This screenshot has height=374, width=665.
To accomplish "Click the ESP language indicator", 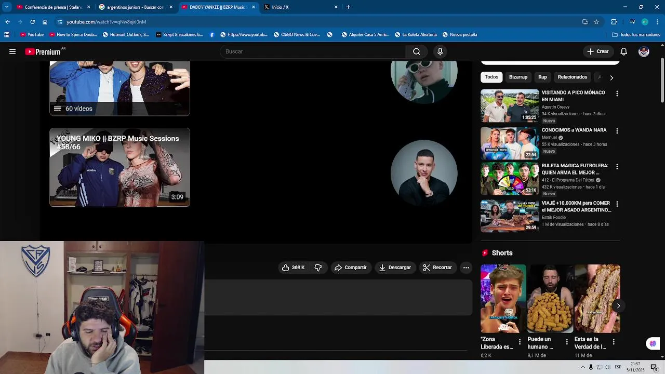I will [x=618, y=367].
